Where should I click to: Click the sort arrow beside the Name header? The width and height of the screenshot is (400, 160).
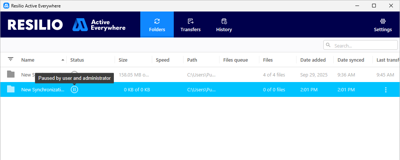[63, 60]
